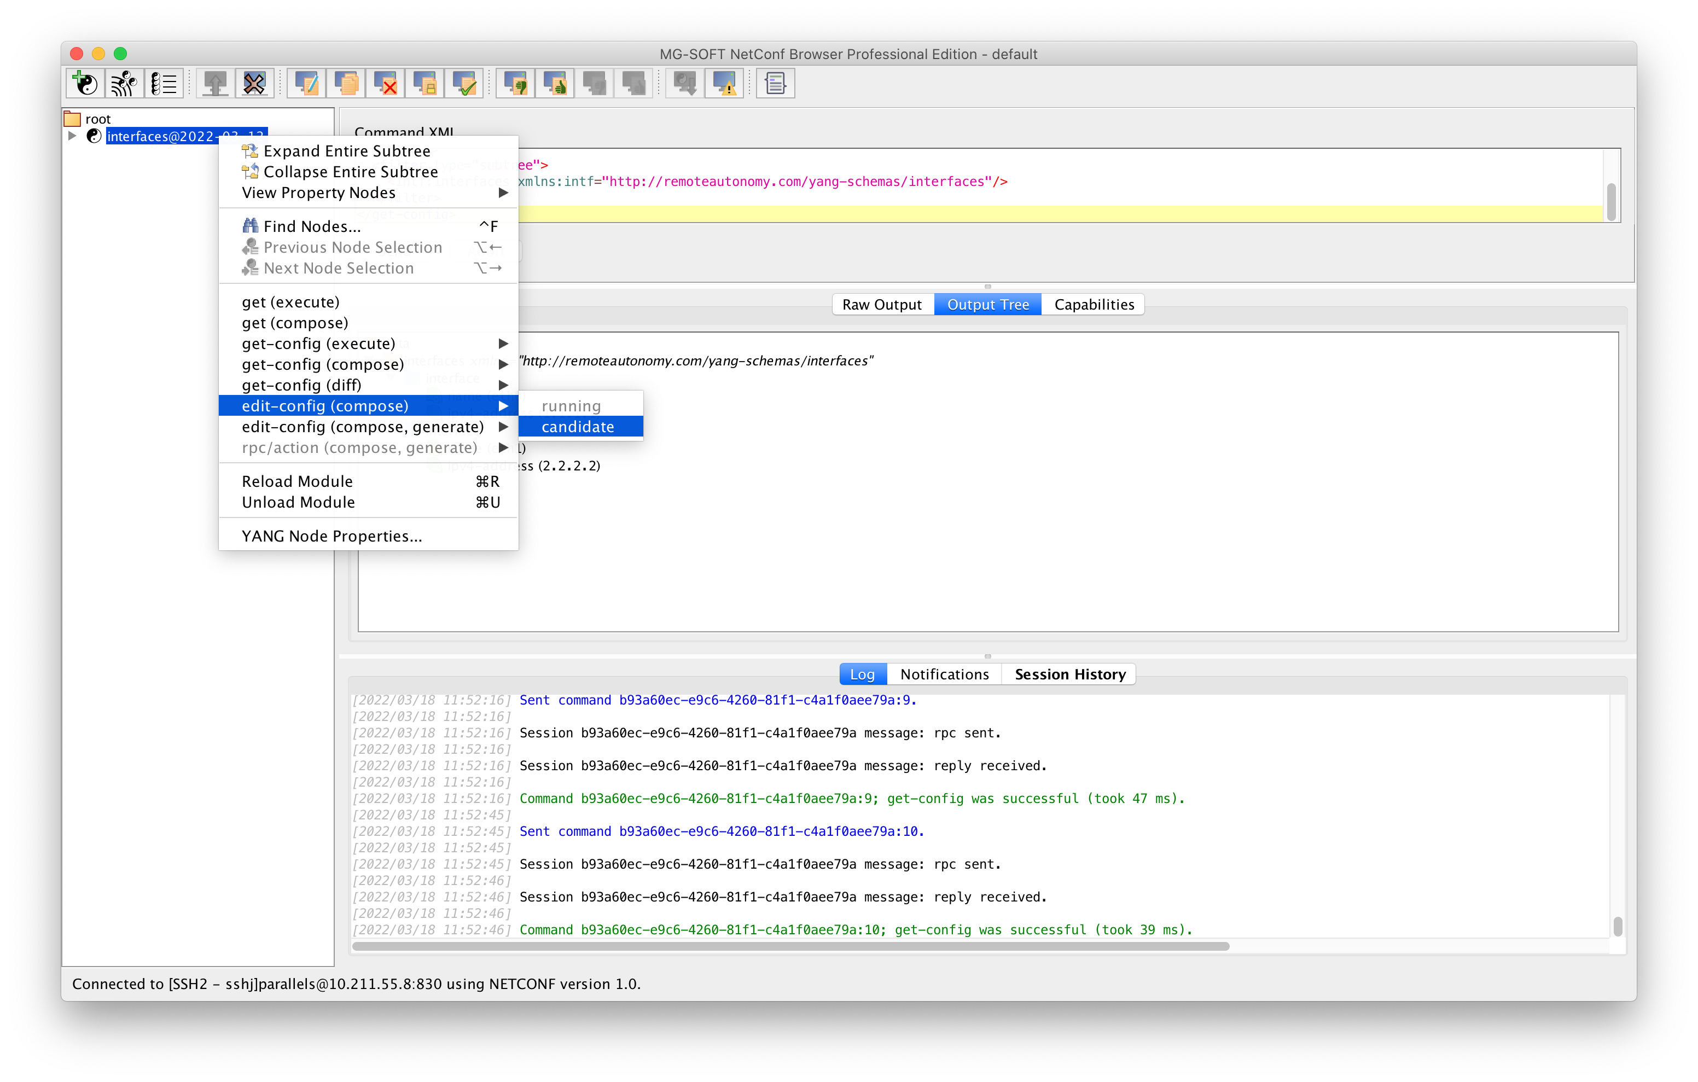The width and height of the screenshot is (1698, 1082).
Task: Click the lock datastore toolbar icon
Action: point(425,83)
